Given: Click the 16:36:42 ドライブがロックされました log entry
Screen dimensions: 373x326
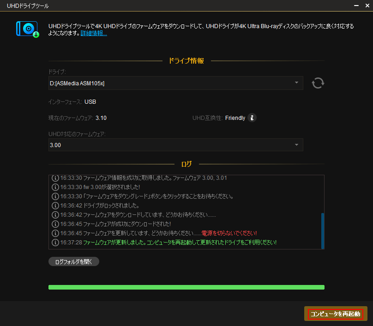Looking at the screenshot, I should pyautogui.click(x=96, y=205).
